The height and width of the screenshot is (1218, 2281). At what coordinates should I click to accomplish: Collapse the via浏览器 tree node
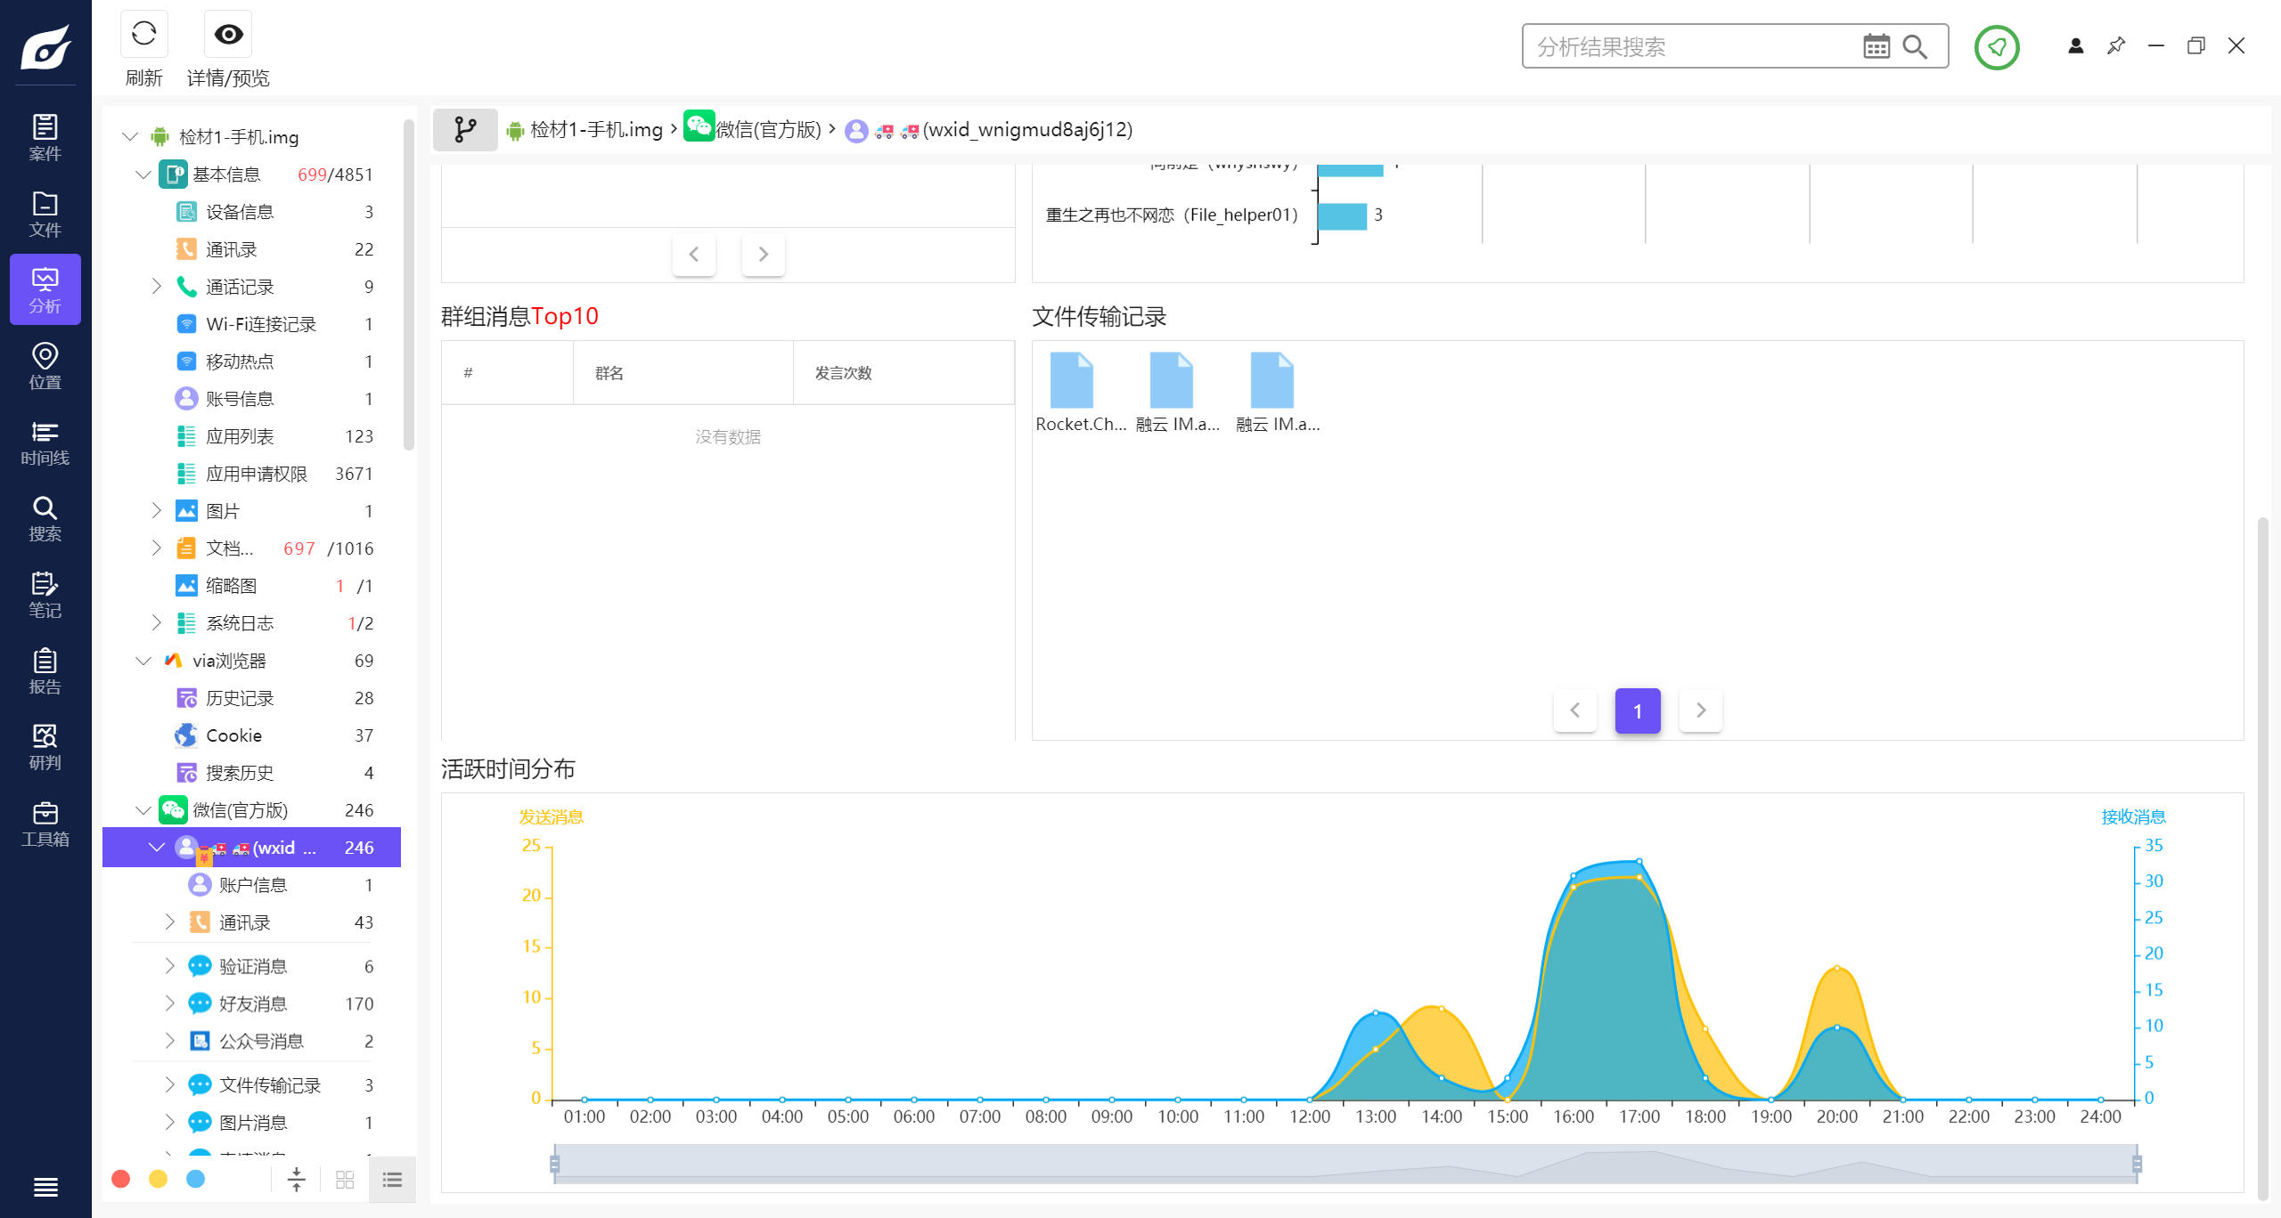[x=143, y=661]
